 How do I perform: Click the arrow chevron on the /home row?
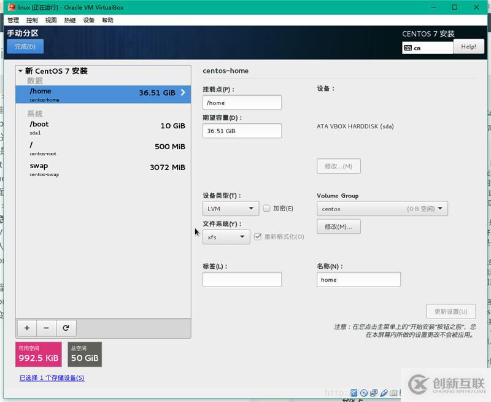coord(183,92)
